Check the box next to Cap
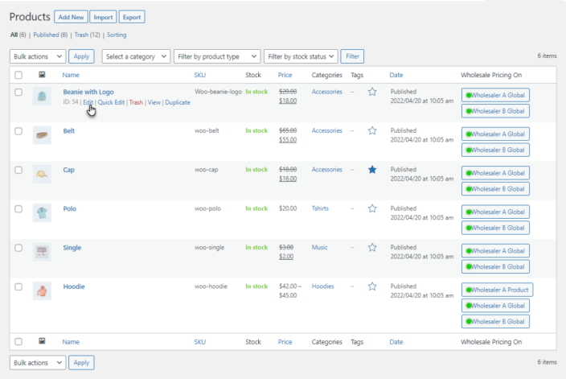Image resolution: width=566 pixels, height=379 pixels. click(x=18, y=170)
